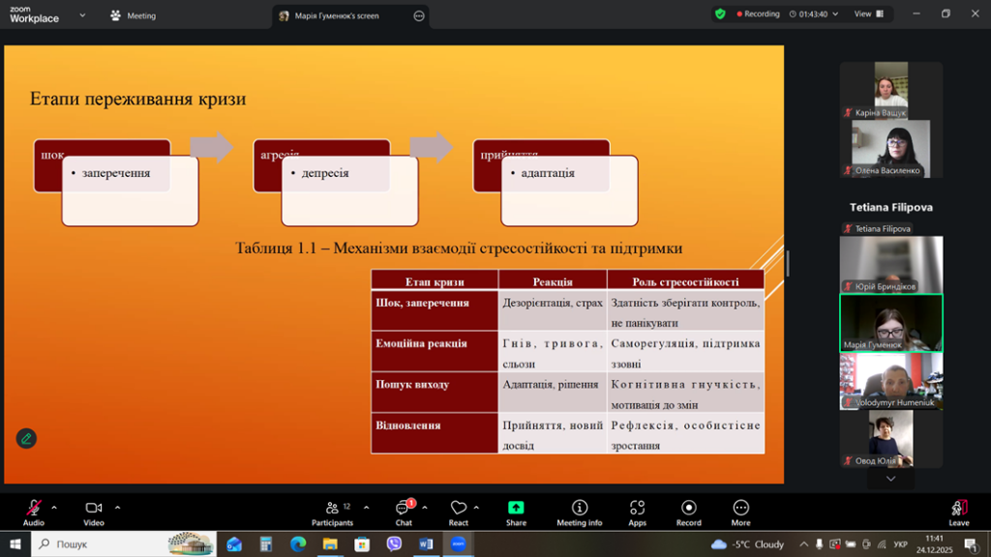Click the View layout button
Image resolution: width=991 pixels, height=557 pixels.
click(x=867, y=15)
